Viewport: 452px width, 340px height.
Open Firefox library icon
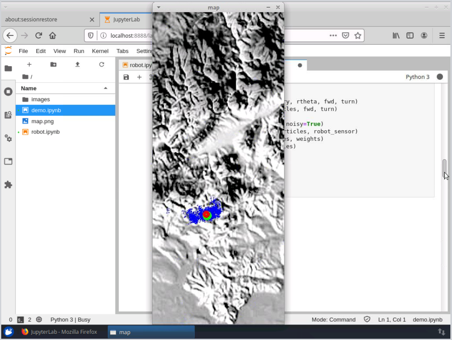click(396, 36)
